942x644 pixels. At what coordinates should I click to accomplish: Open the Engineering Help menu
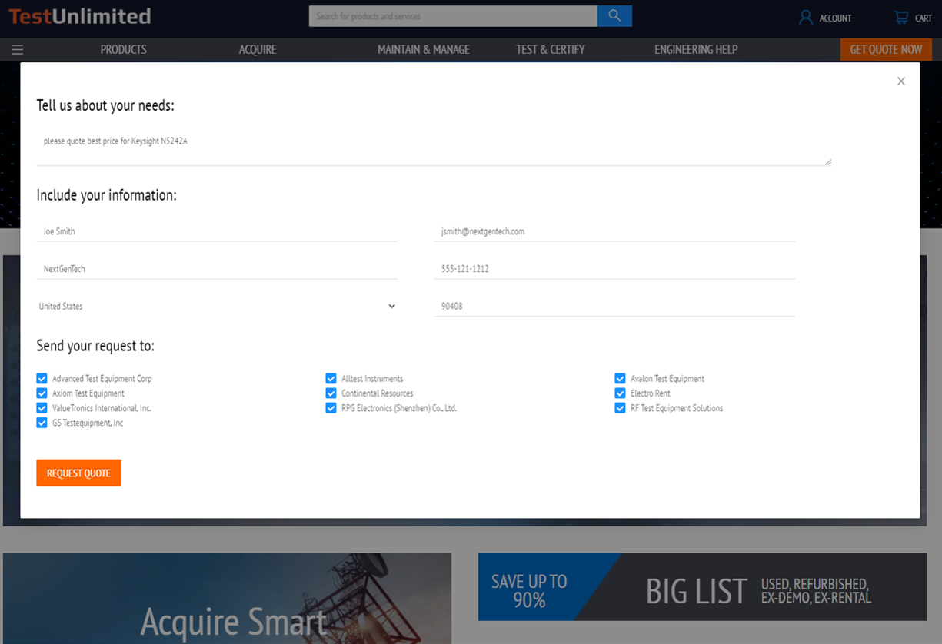(x=696, y=50)
